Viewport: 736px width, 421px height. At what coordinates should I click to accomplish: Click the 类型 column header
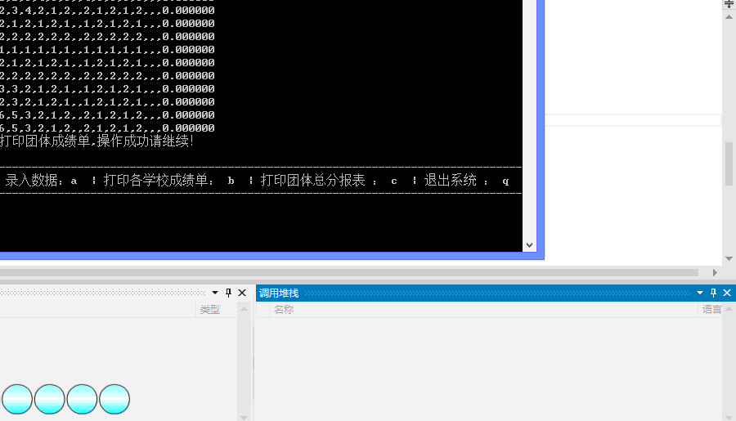click(x=210, y=310)
